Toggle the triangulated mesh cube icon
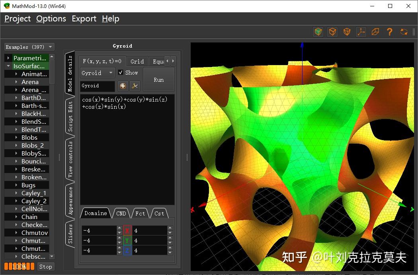The width and height of the screenshot is (418, 275). 347,32
